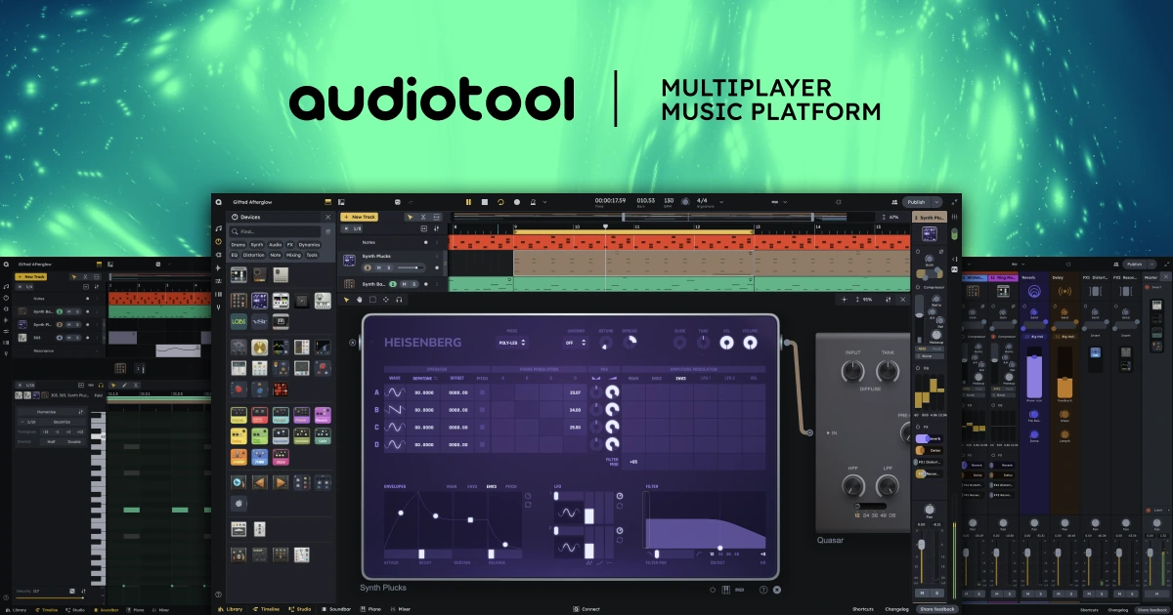This screenshot has height=615, width=1173.
Task: Close the Synth Plucks device editor
Action: pyautogui.click(x=777, y=589)
